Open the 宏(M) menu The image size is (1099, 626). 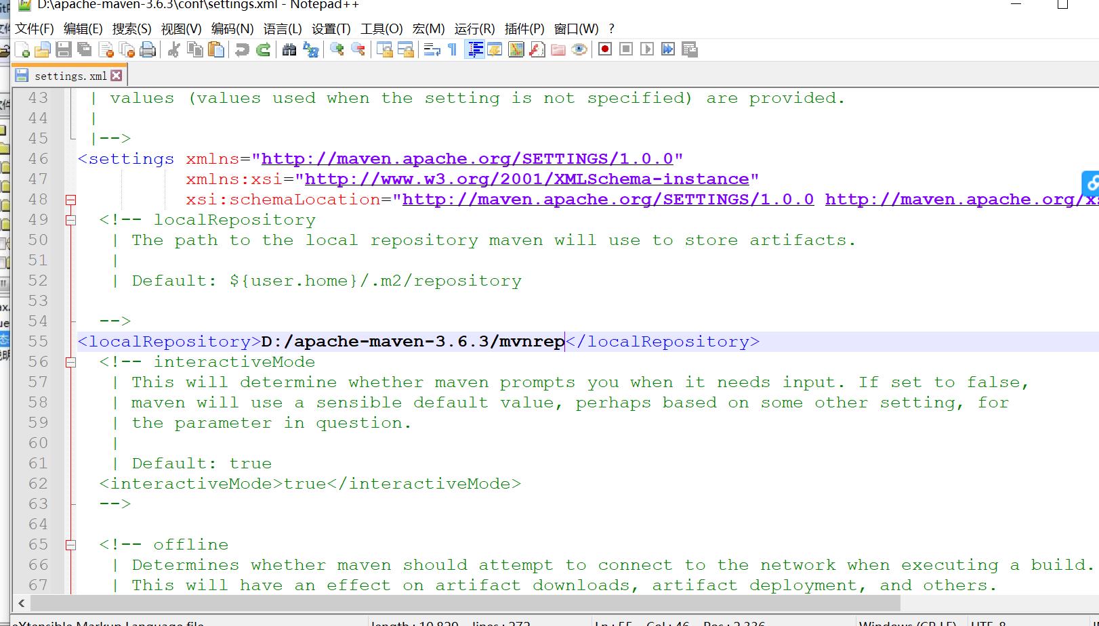click(429, 28)
